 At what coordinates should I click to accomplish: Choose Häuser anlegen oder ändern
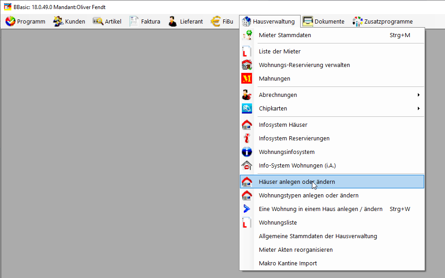pyautogui.click(x=332, y=182)
